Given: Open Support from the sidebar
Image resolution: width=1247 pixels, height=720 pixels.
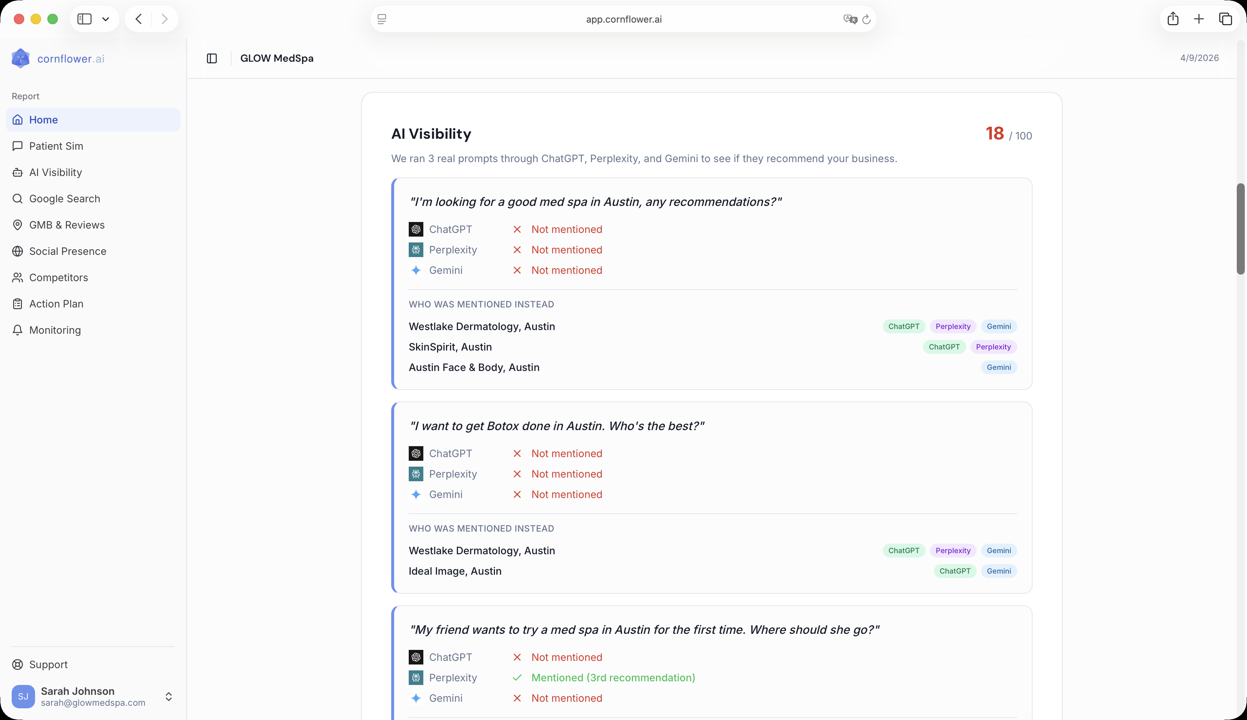Looking at the screenshot, I should 48,664.
